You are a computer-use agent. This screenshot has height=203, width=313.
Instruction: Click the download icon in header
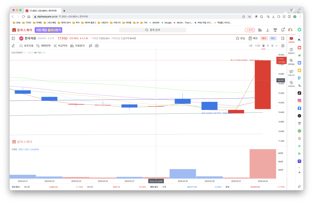[x=268, y=30]
